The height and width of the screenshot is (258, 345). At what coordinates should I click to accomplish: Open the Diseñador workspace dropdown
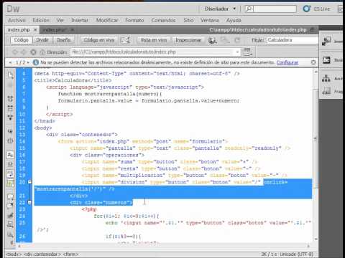pos(220,9)
